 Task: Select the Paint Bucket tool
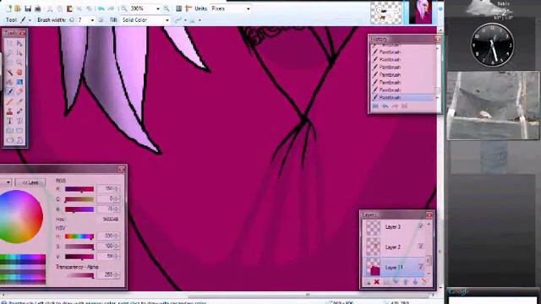[10, 82]
